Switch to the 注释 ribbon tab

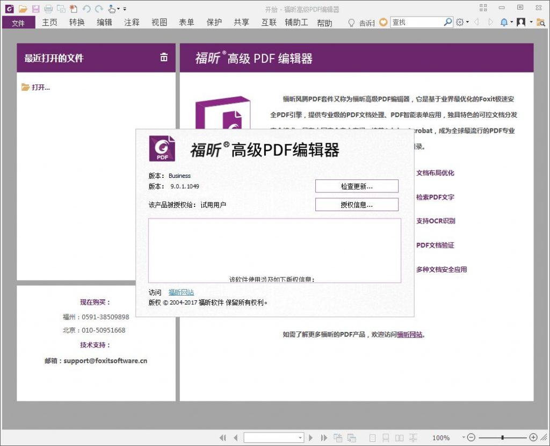pos(132,23)
